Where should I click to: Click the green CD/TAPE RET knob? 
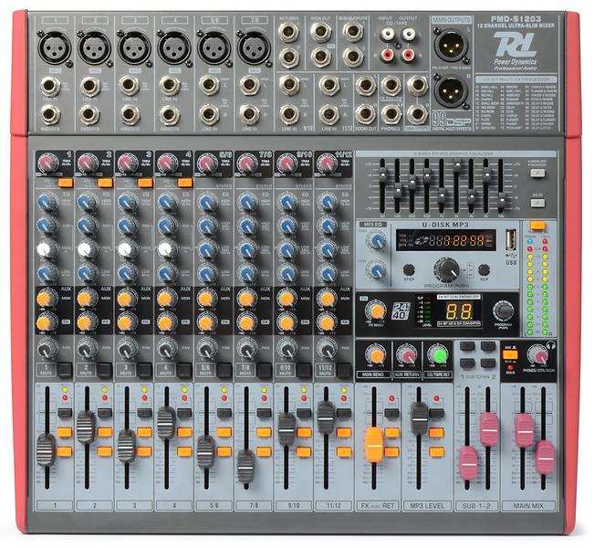437,354
